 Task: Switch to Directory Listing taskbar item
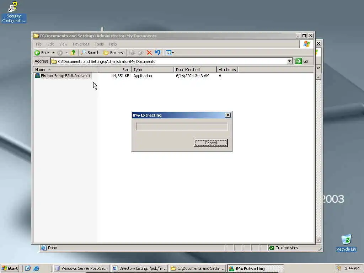click(x=140, y=268)
